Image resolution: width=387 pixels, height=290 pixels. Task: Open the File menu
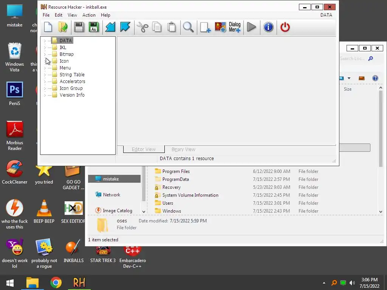(46, 15)
